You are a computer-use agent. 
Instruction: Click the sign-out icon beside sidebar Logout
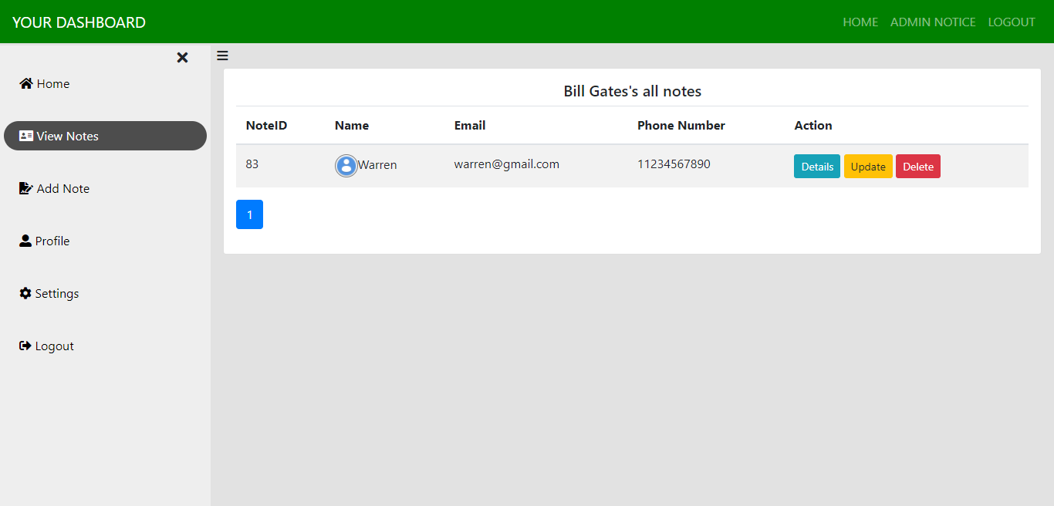tap(25, 346)
